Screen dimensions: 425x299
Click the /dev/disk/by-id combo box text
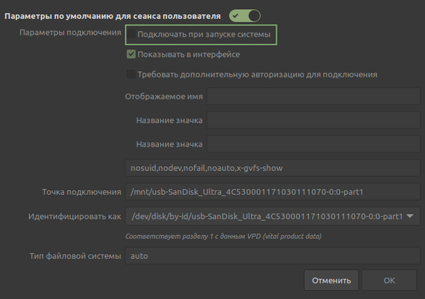click(265, 215)
